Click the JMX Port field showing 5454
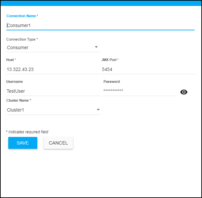 click(x=148, y=70)
